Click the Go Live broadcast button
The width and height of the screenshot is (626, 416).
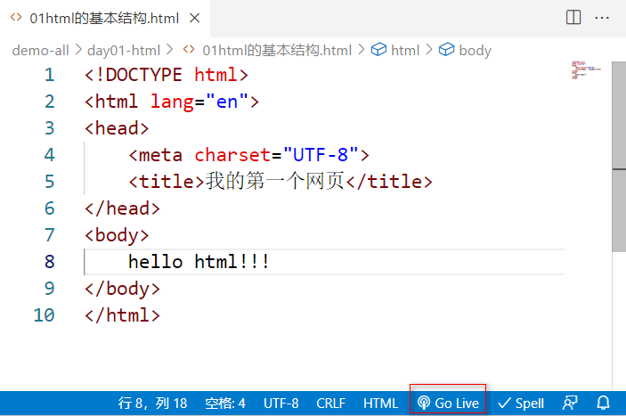coord(448,403)
